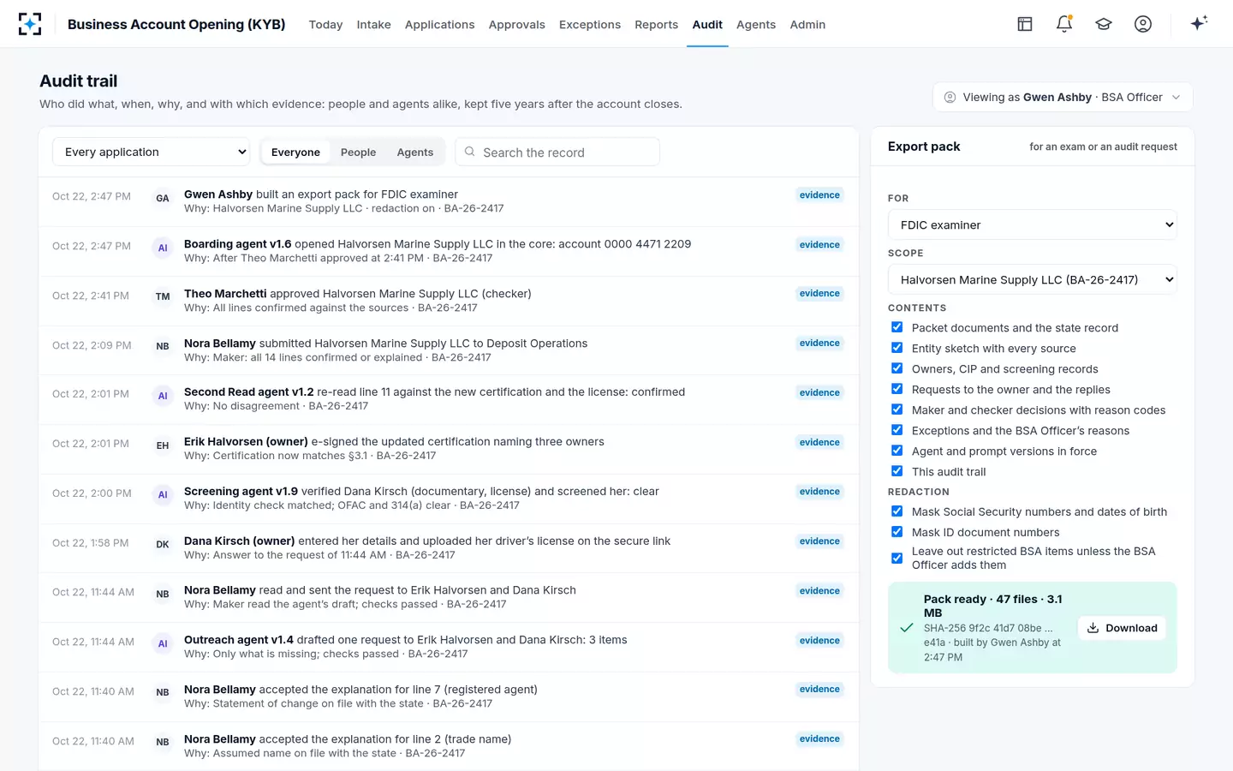
Task: Click the AI avatar on Outreach agent row
Action: 163,643
